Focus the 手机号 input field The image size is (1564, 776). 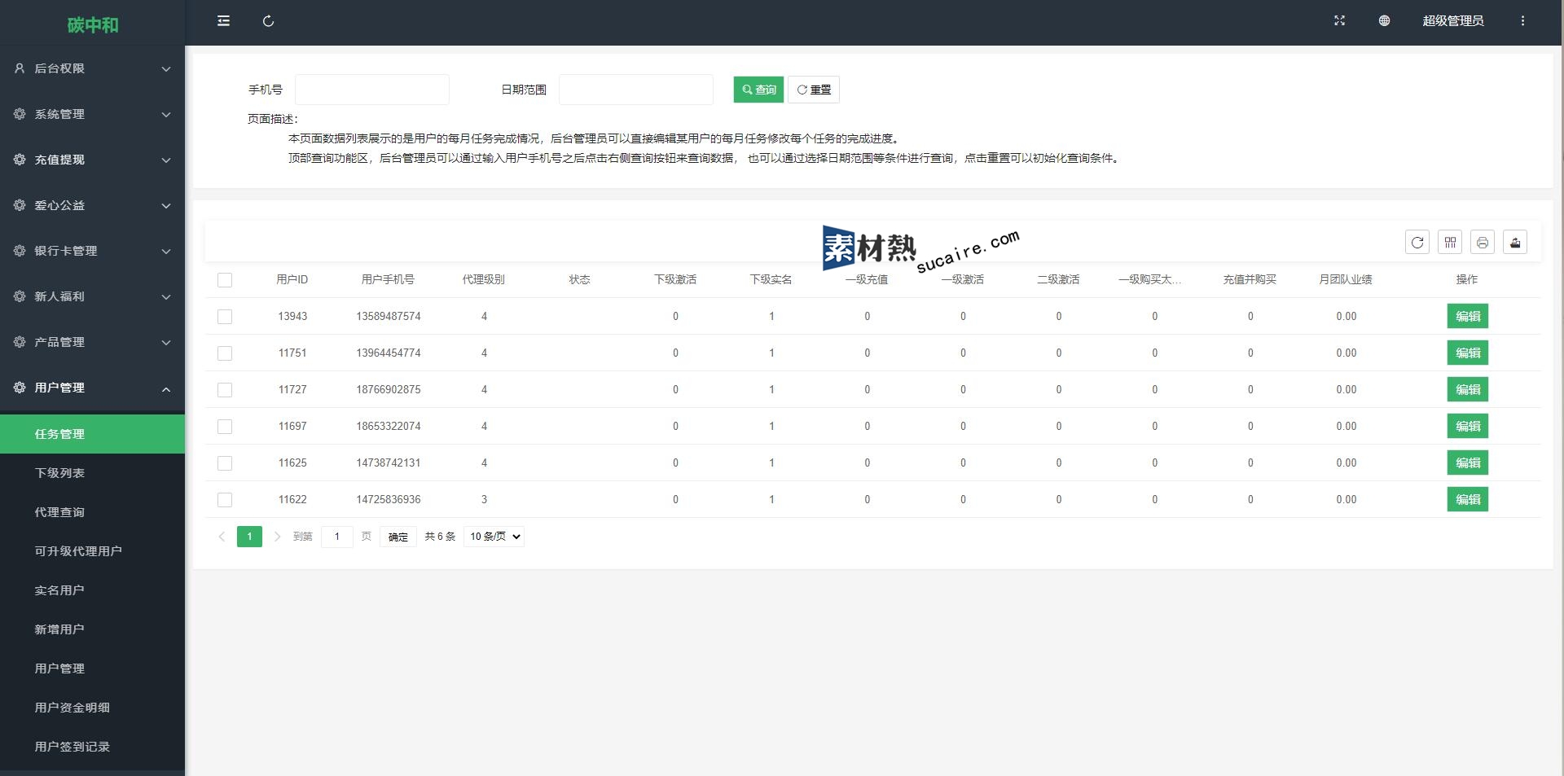[372, 90]
